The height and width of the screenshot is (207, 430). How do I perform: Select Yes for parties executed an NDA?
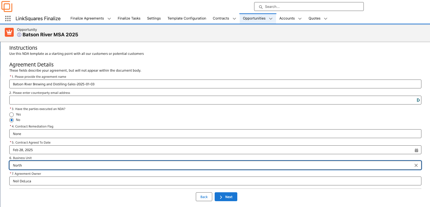pyautogui.click(x=11, y=114)
